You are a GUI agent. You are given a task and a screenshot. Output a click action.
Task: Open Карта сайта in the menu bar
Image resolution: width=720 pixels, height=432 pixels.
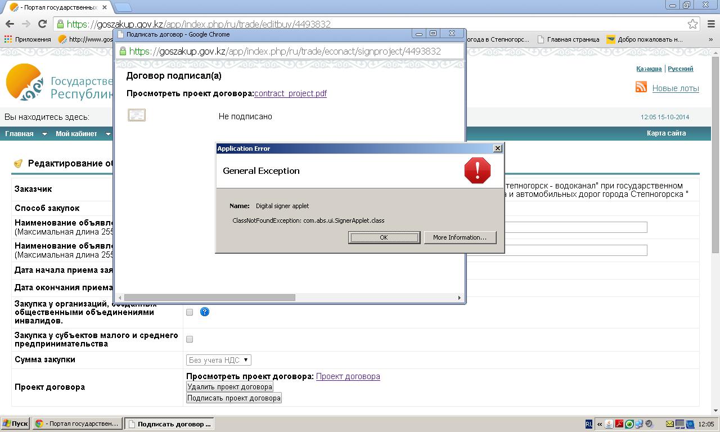click(x=666, y=133)
